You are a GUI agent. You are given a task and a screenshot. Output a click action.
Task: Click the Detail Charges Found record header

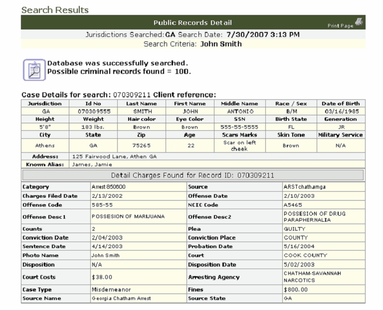(192, 175)
